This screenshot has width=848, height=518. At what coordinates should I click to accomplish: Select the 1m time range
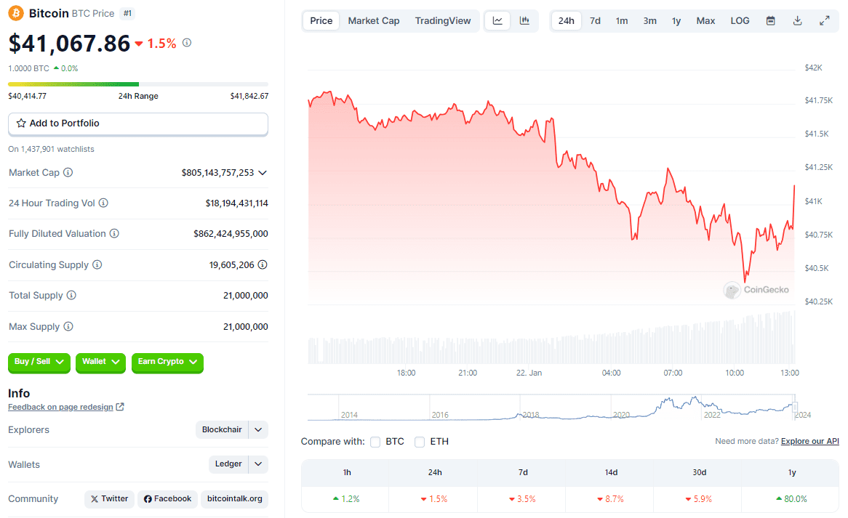[x=622, y=20]
